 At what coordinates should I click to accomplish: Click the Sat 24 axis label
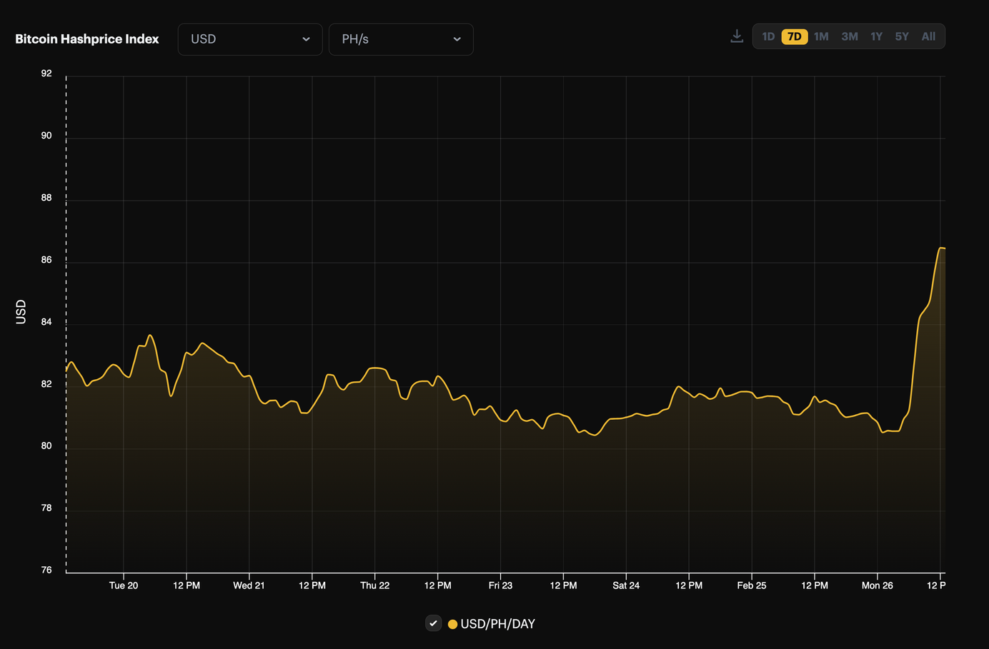coord(625,585)
